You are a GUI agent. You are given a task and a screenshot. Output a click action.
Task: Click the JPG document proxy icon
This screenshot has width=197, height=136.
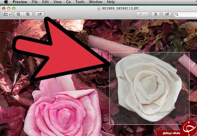tap(99, 9)
